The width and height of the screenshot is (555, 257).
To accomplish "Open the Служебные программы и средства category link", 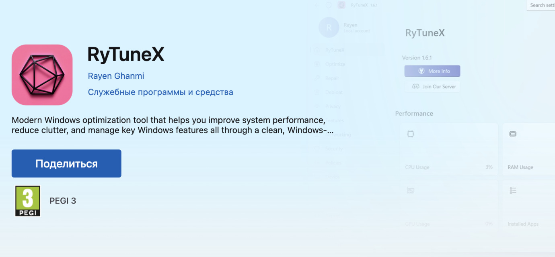I will coord(160,92).
